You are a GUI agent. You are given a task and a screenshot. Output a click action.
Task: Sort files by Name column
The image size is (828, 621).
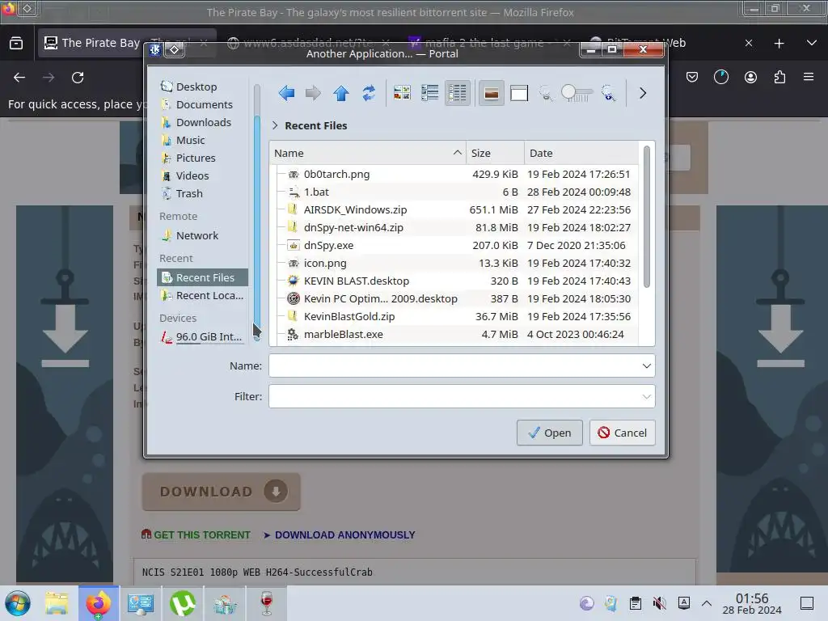368,153
